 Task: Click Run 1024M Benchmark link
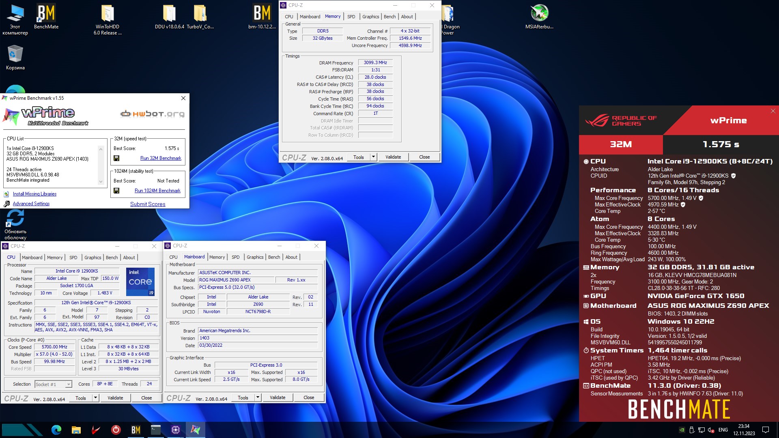(x=157, y=191)
